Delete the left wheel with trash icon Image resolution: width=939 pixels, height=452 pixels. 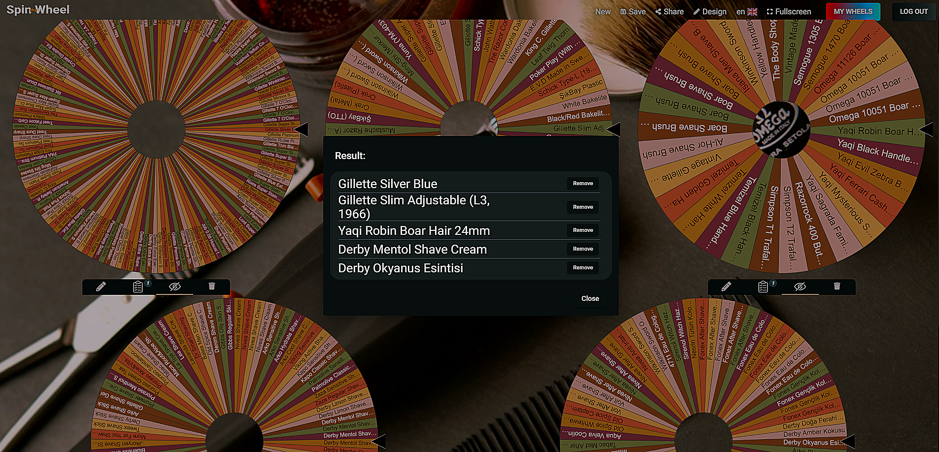(x=212, y=286)
